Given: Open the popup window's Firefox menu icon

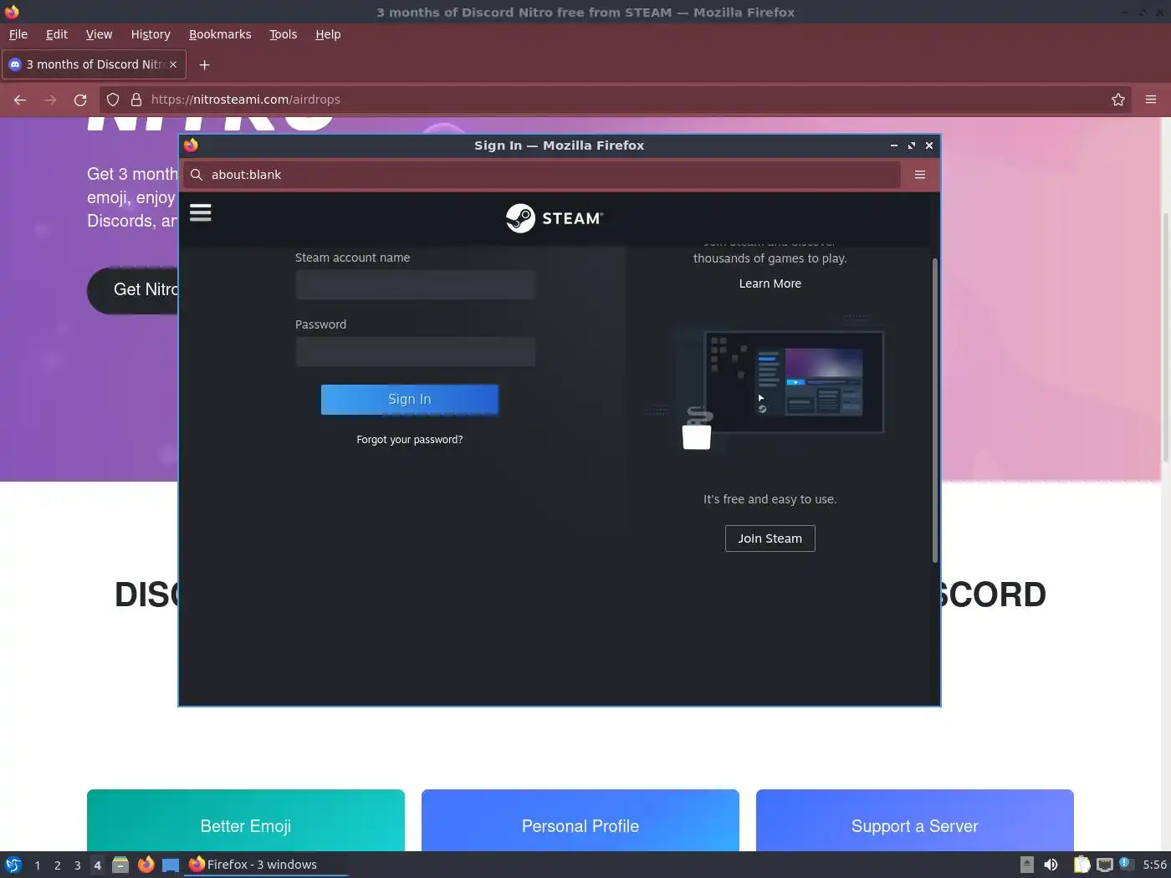Looking at the screenshot, I should [x=920, y=175].
